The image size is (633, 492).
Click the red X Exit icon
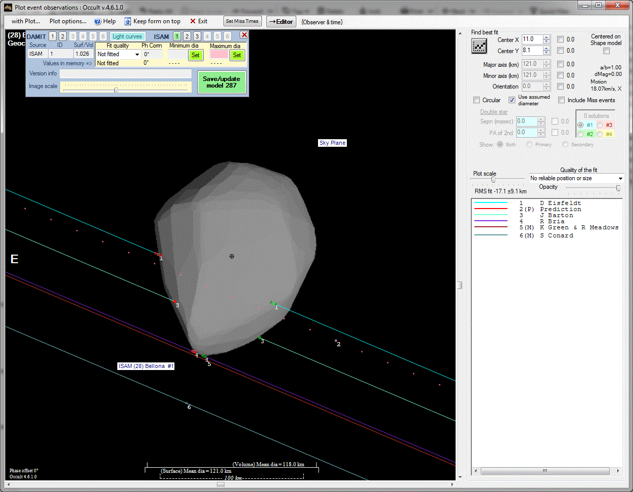[x=193, y=21]
